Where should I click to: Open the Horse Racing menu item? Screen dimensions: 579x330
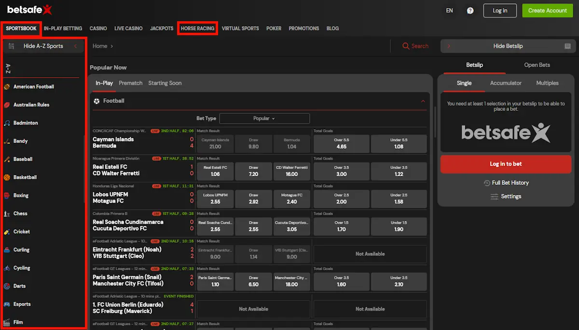[x=197, y=28]
